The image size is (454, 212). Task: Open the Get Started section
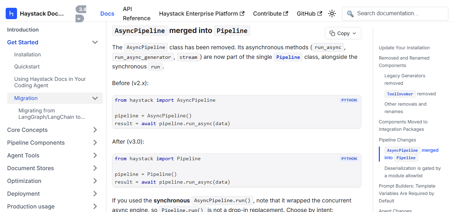pyautogui.click(x=23, y=42)
